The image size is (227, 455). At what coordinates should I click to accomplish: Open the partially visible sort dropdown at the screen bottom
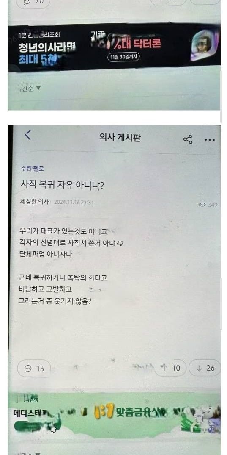click(x=28, y=453)
